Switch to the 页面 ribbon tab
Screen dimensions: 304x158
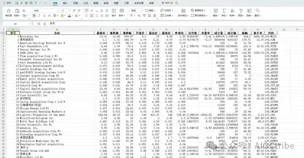coord(76,3)
